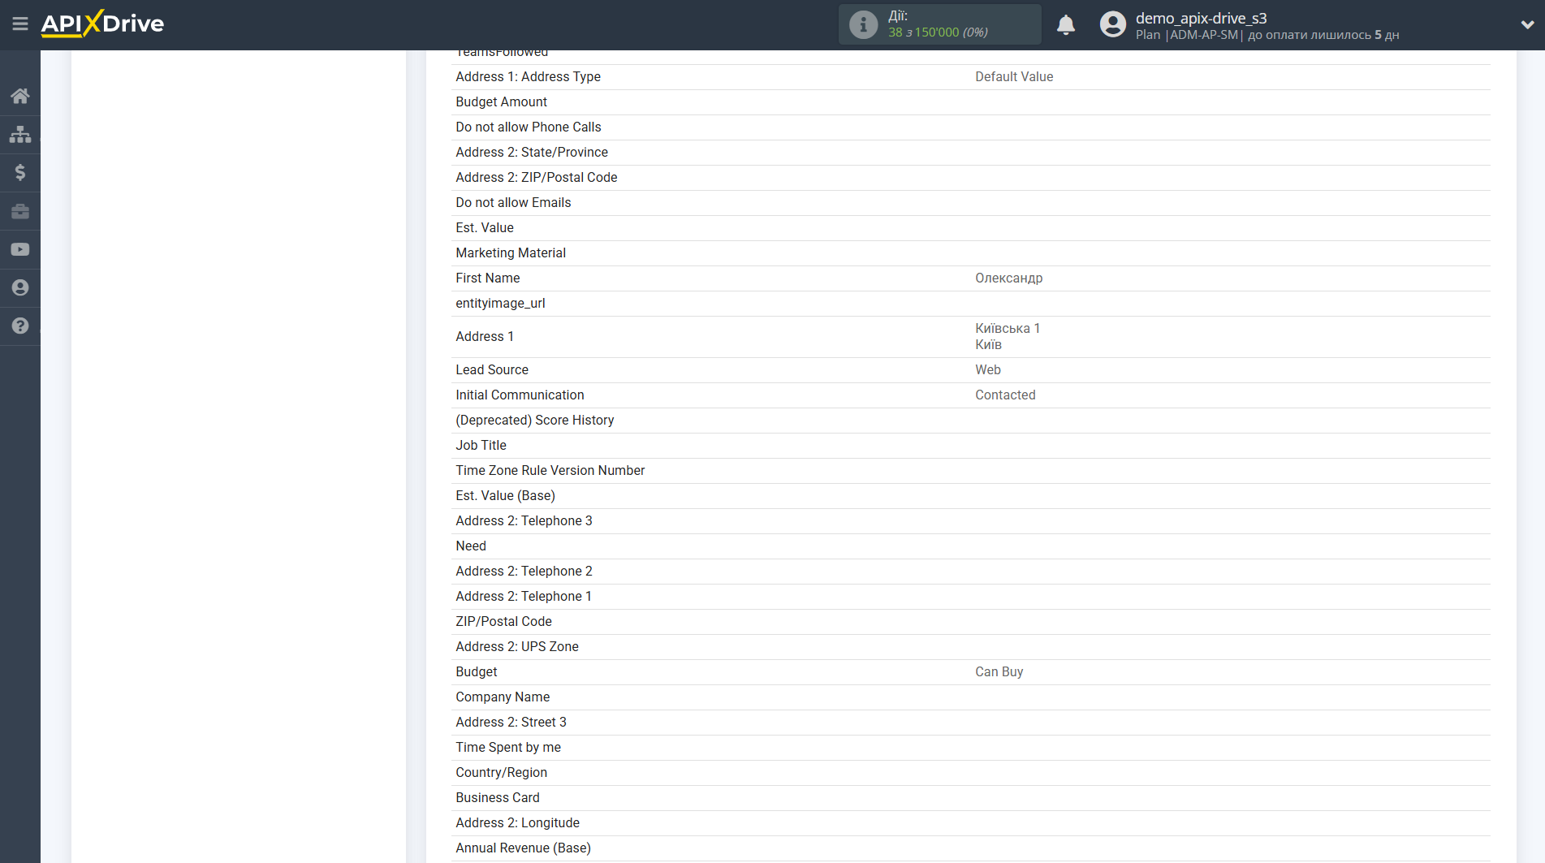This screenshot has height=863, width=1545.
Task: Select the 'ZIP/Postal Code' row
Action: pos(971,622)
